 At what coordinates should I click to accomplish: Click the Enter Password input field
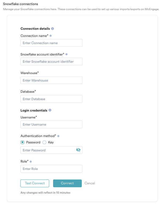click(48, 150)
